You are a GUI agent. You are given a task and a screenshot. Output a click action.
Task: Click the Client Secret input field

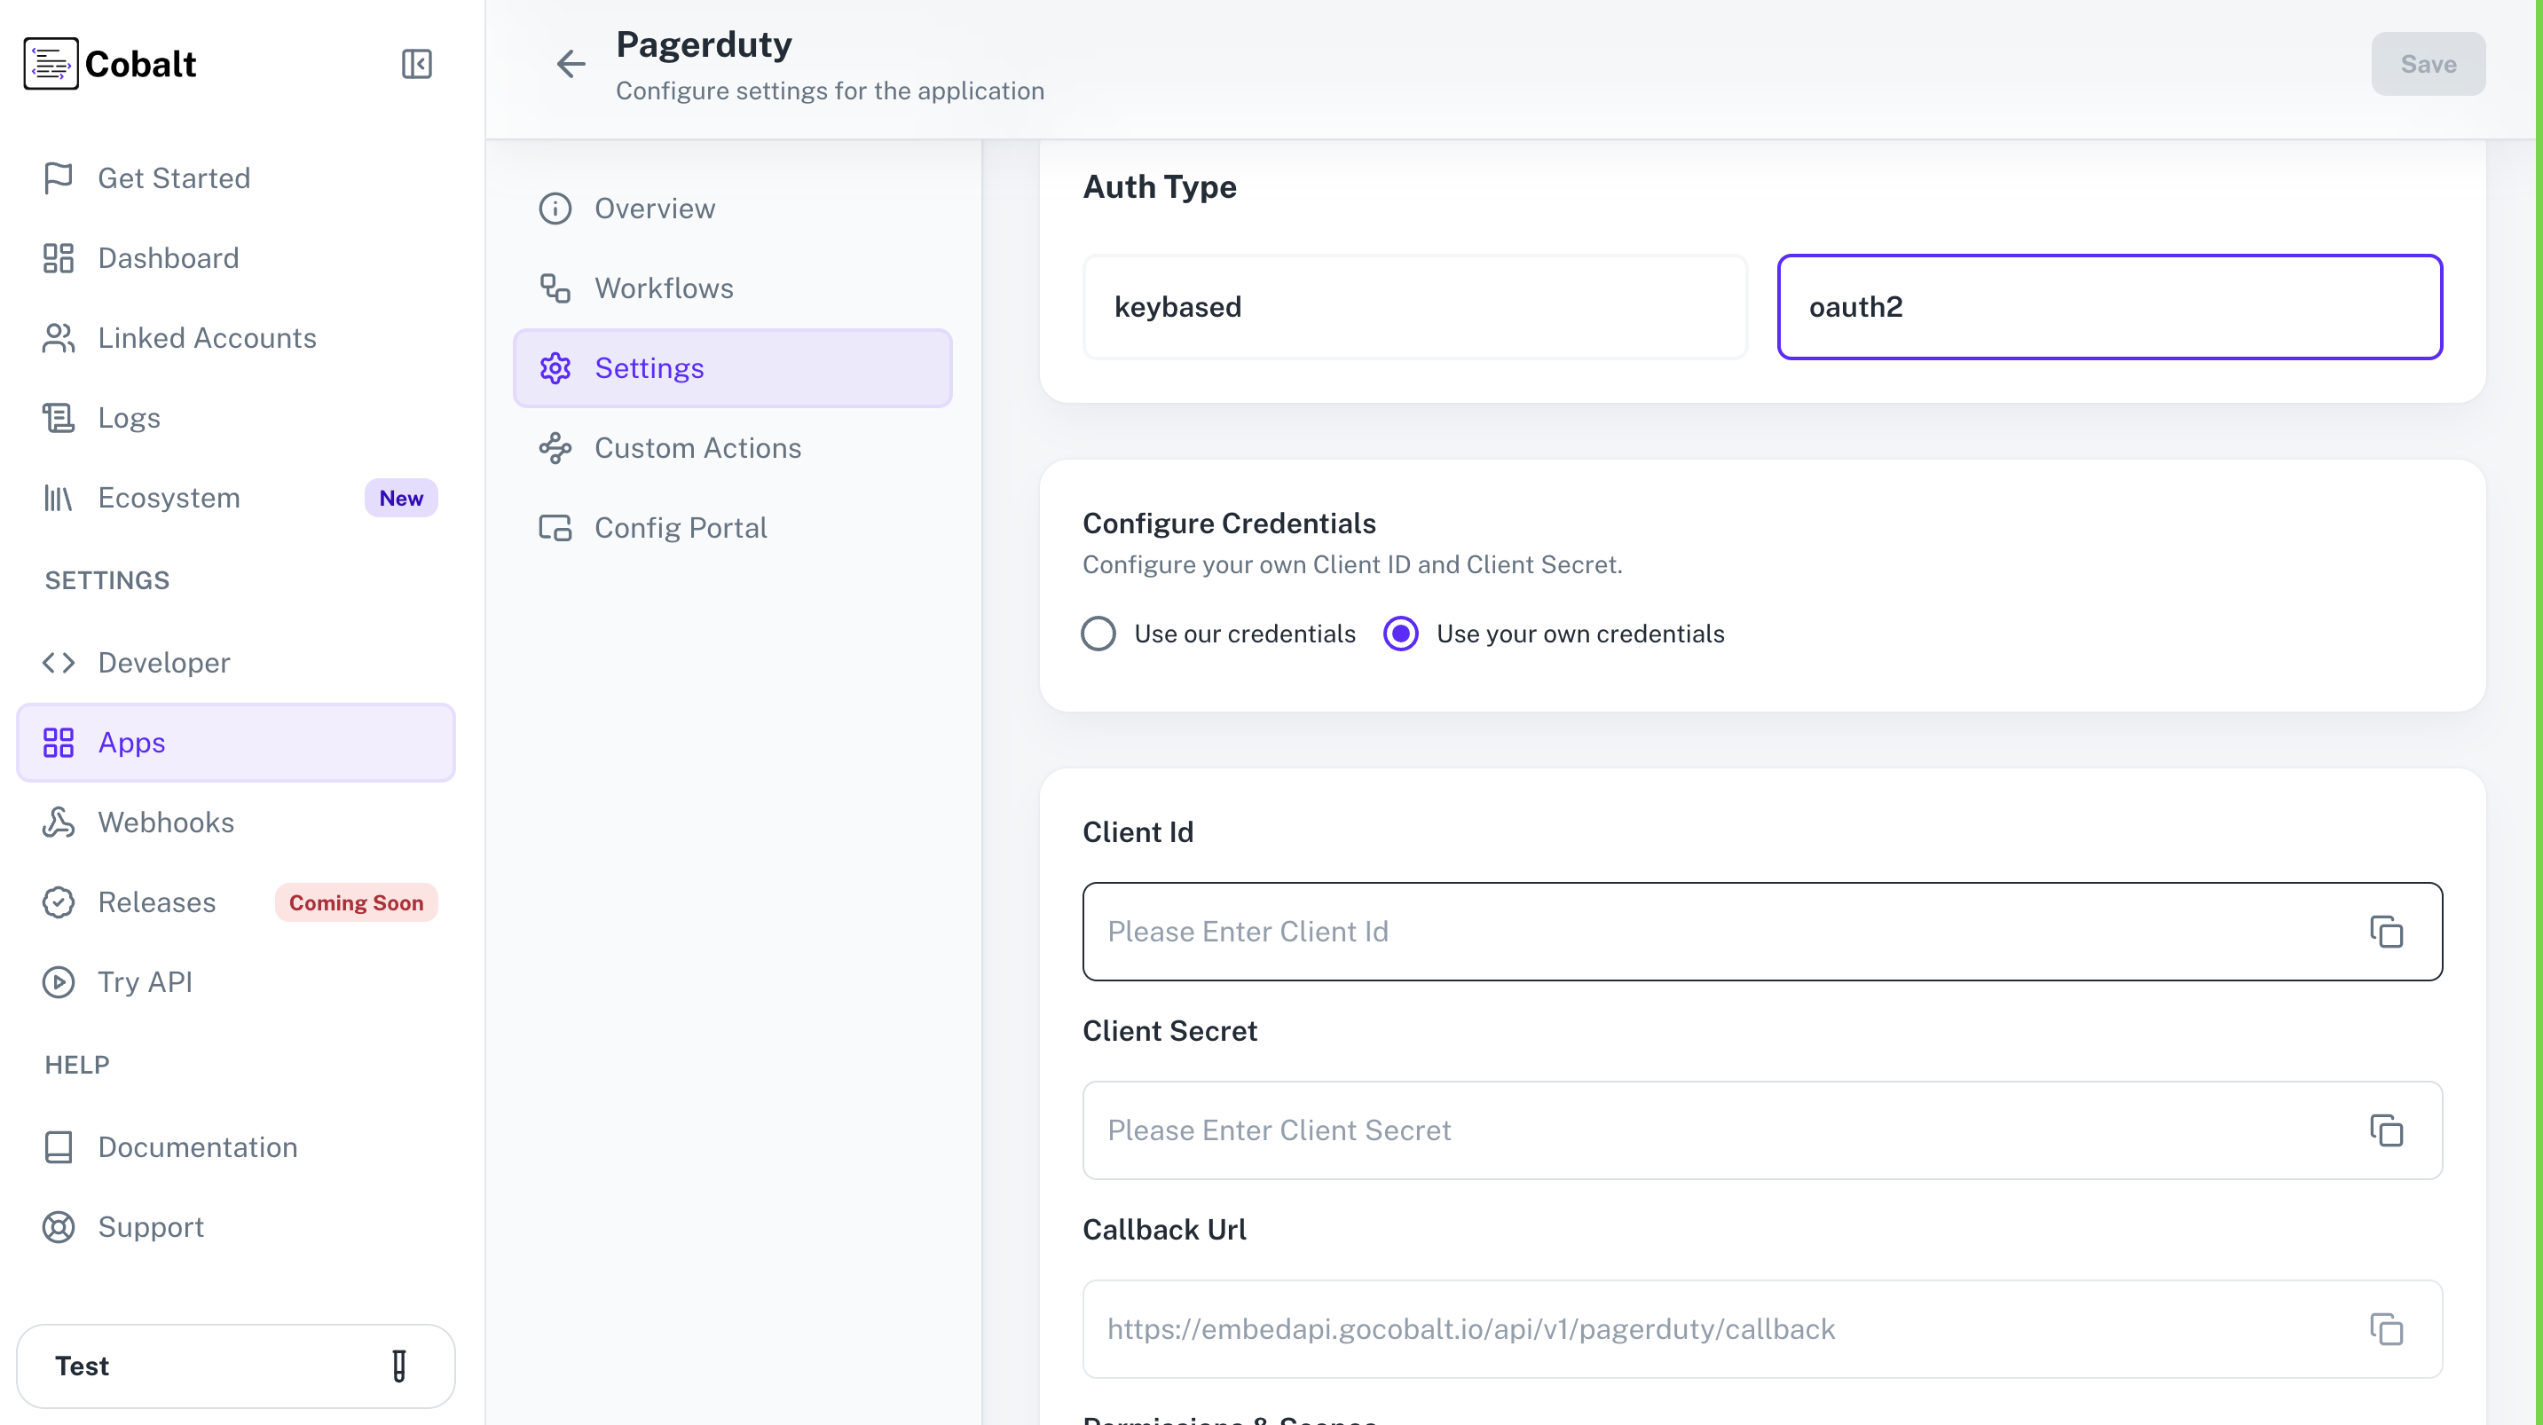coord(1678,1130)
